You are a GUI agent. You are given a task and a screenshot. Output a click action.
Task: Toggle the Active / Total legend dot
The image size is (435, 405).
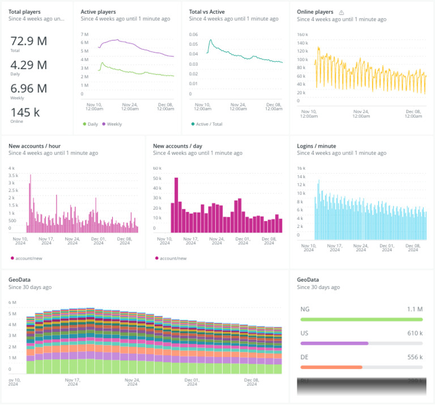[x=193, y=124]
